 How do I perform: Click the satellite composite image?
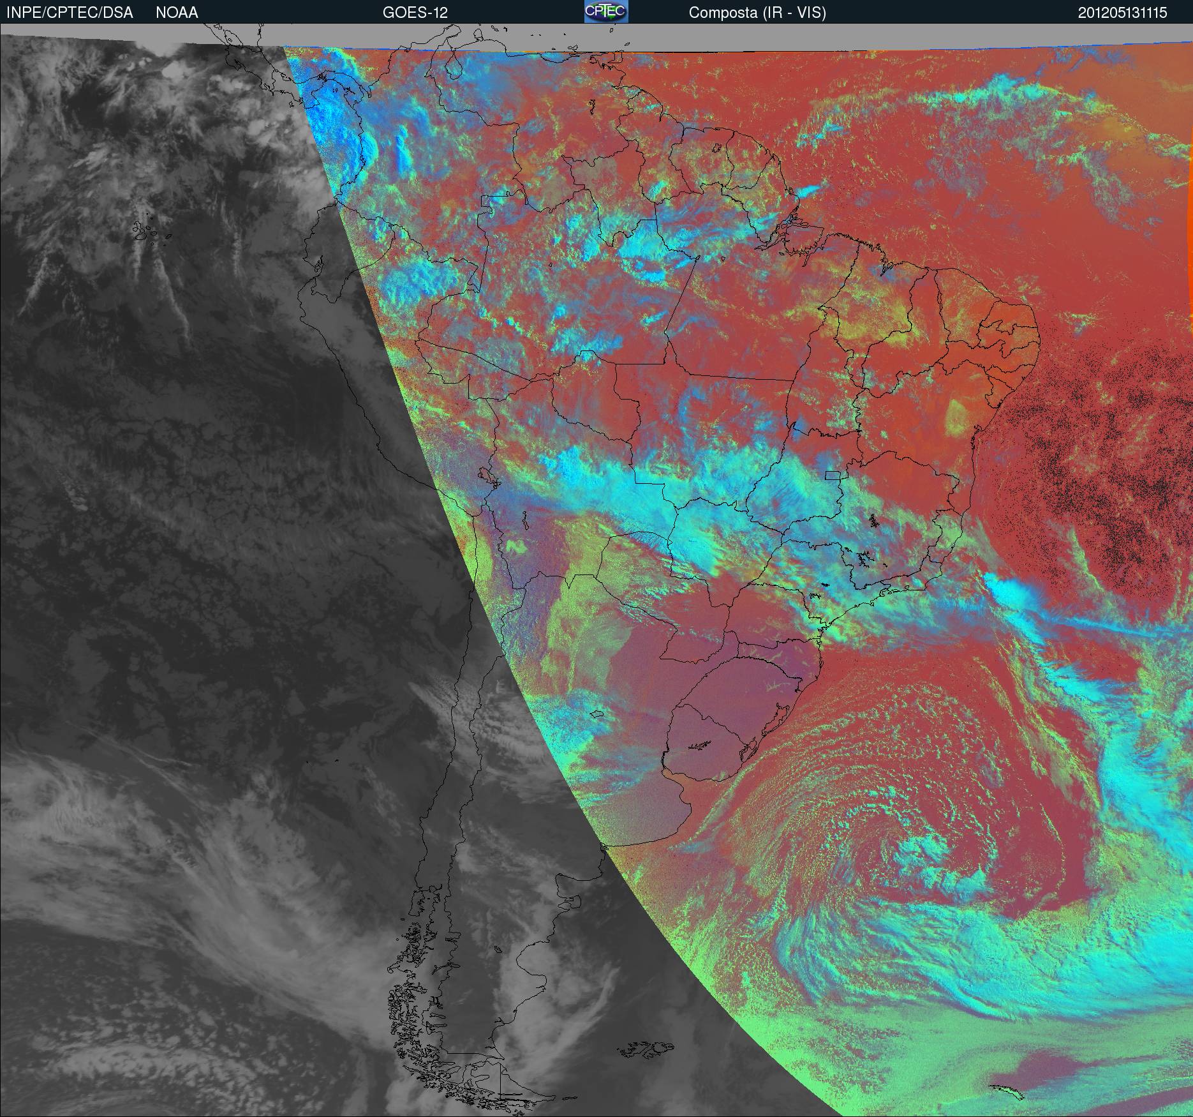(596, 571)
